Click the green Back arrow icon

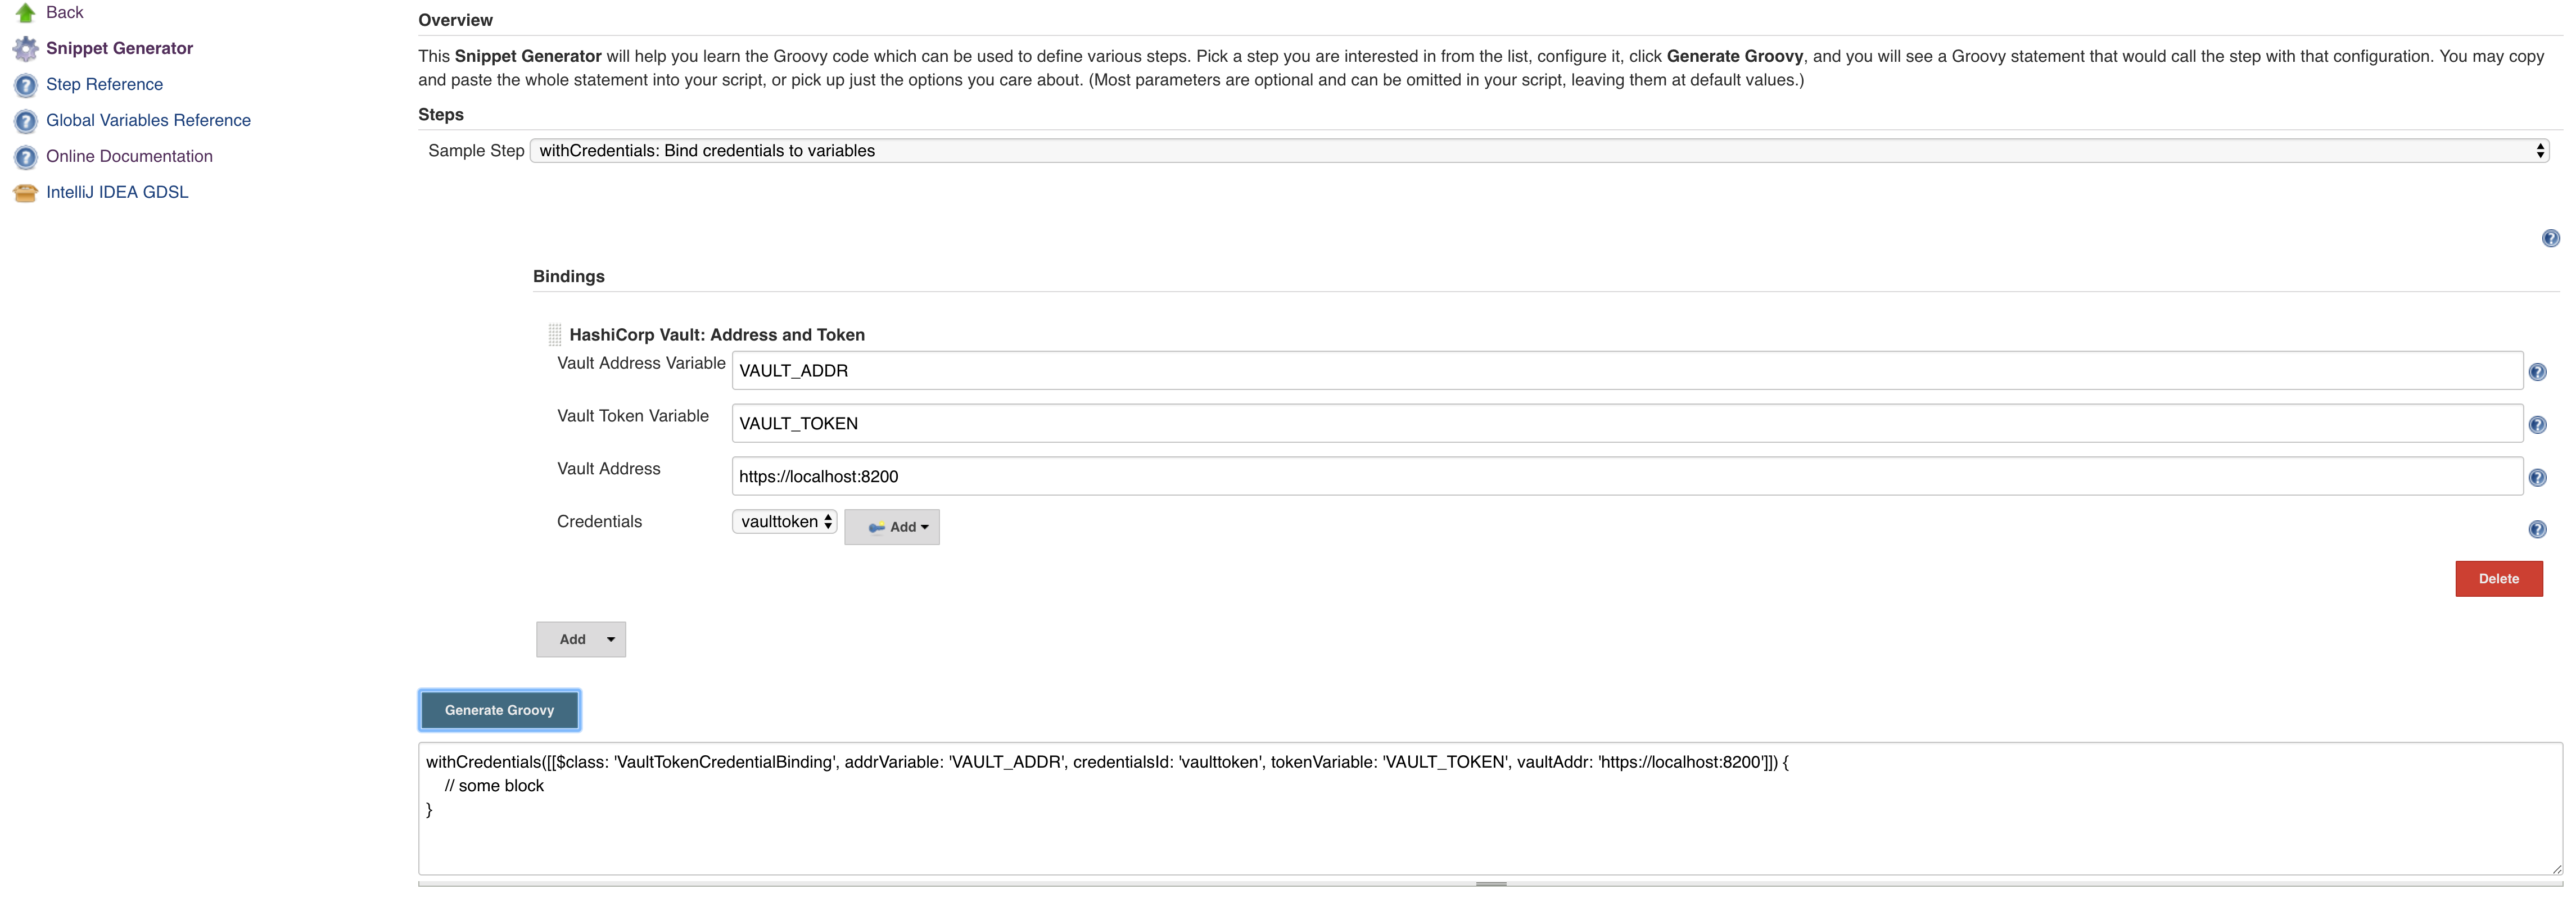coord(26,13)
